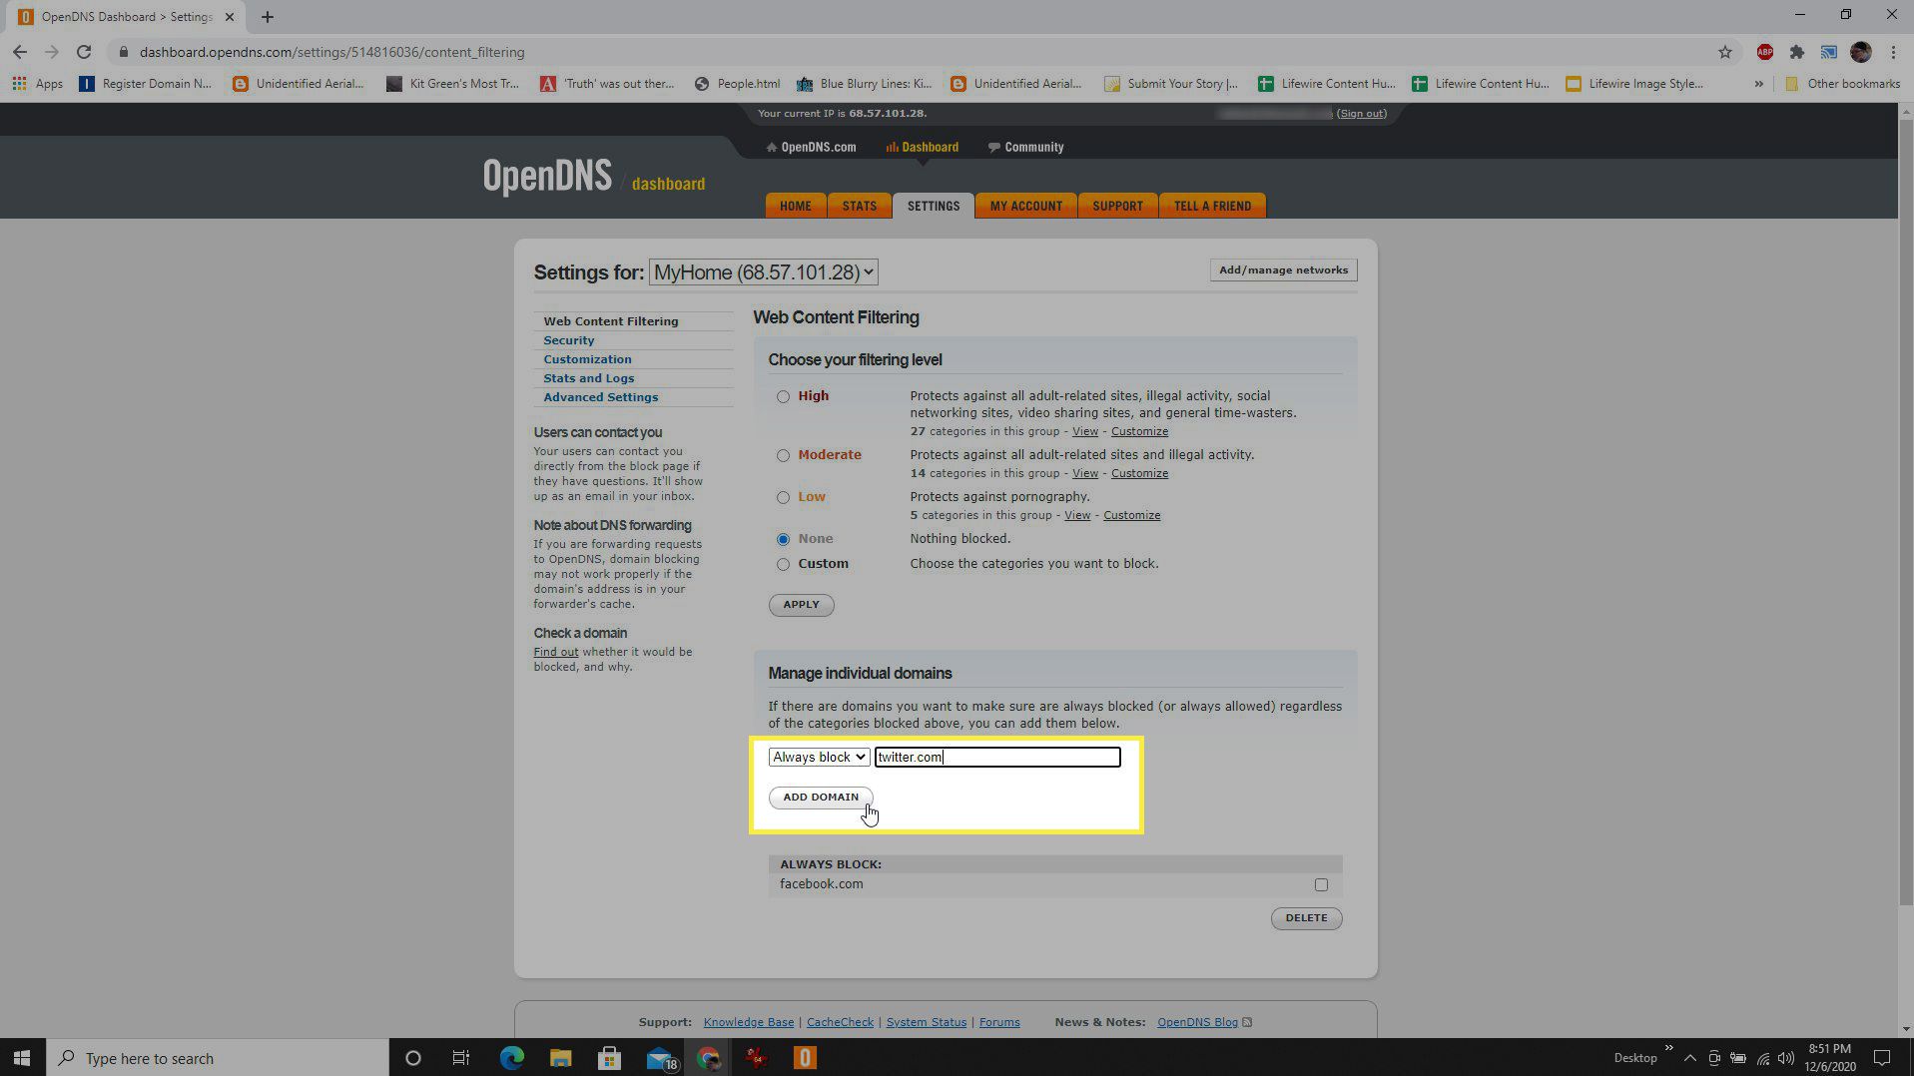The height and width of the screenshot is (1076, 1914).
Task: Open orange app icon on taskbar
Action: click(805, 1058)
